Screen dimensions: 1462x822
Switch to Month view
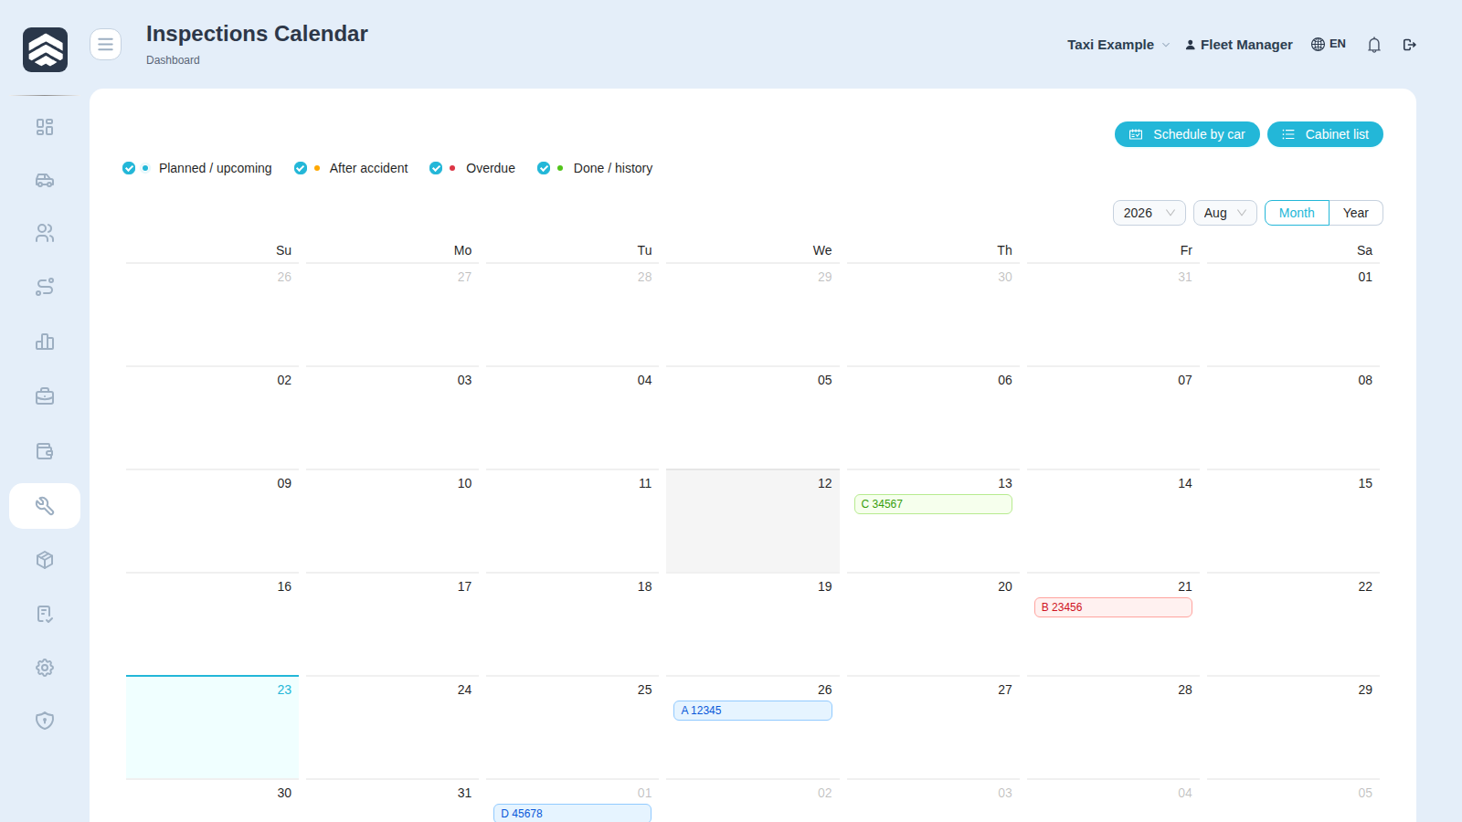(1297, 213)
